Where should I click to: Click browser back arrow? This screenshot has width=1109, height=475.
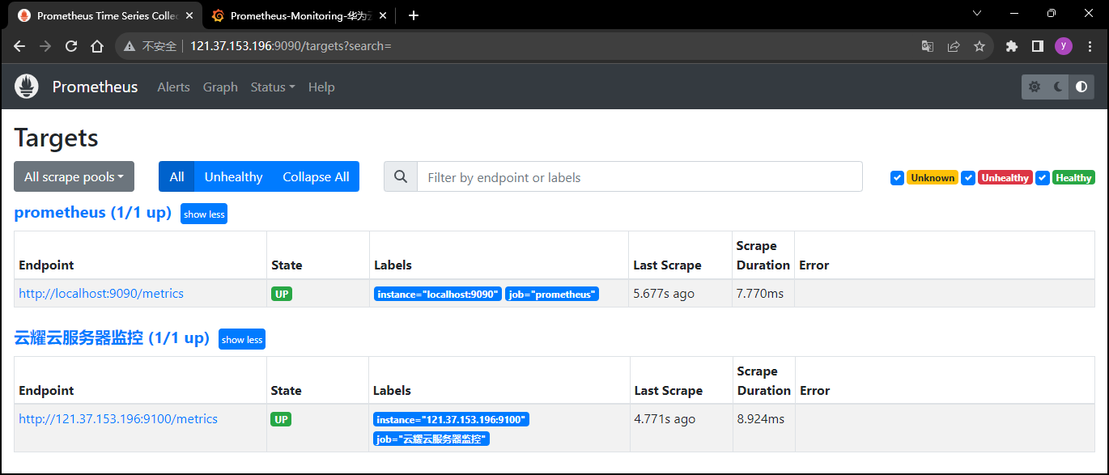19,46
